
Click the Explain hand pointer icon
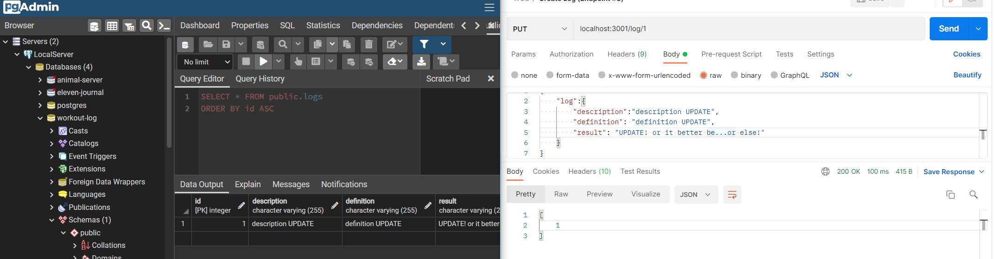tap(298, 62)
